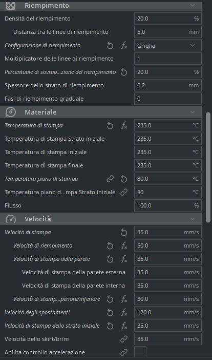Click the settings panel vertical scrollbar
Image resolution: width=212 pixels, height=360 pixels.
tap(208, 167)
